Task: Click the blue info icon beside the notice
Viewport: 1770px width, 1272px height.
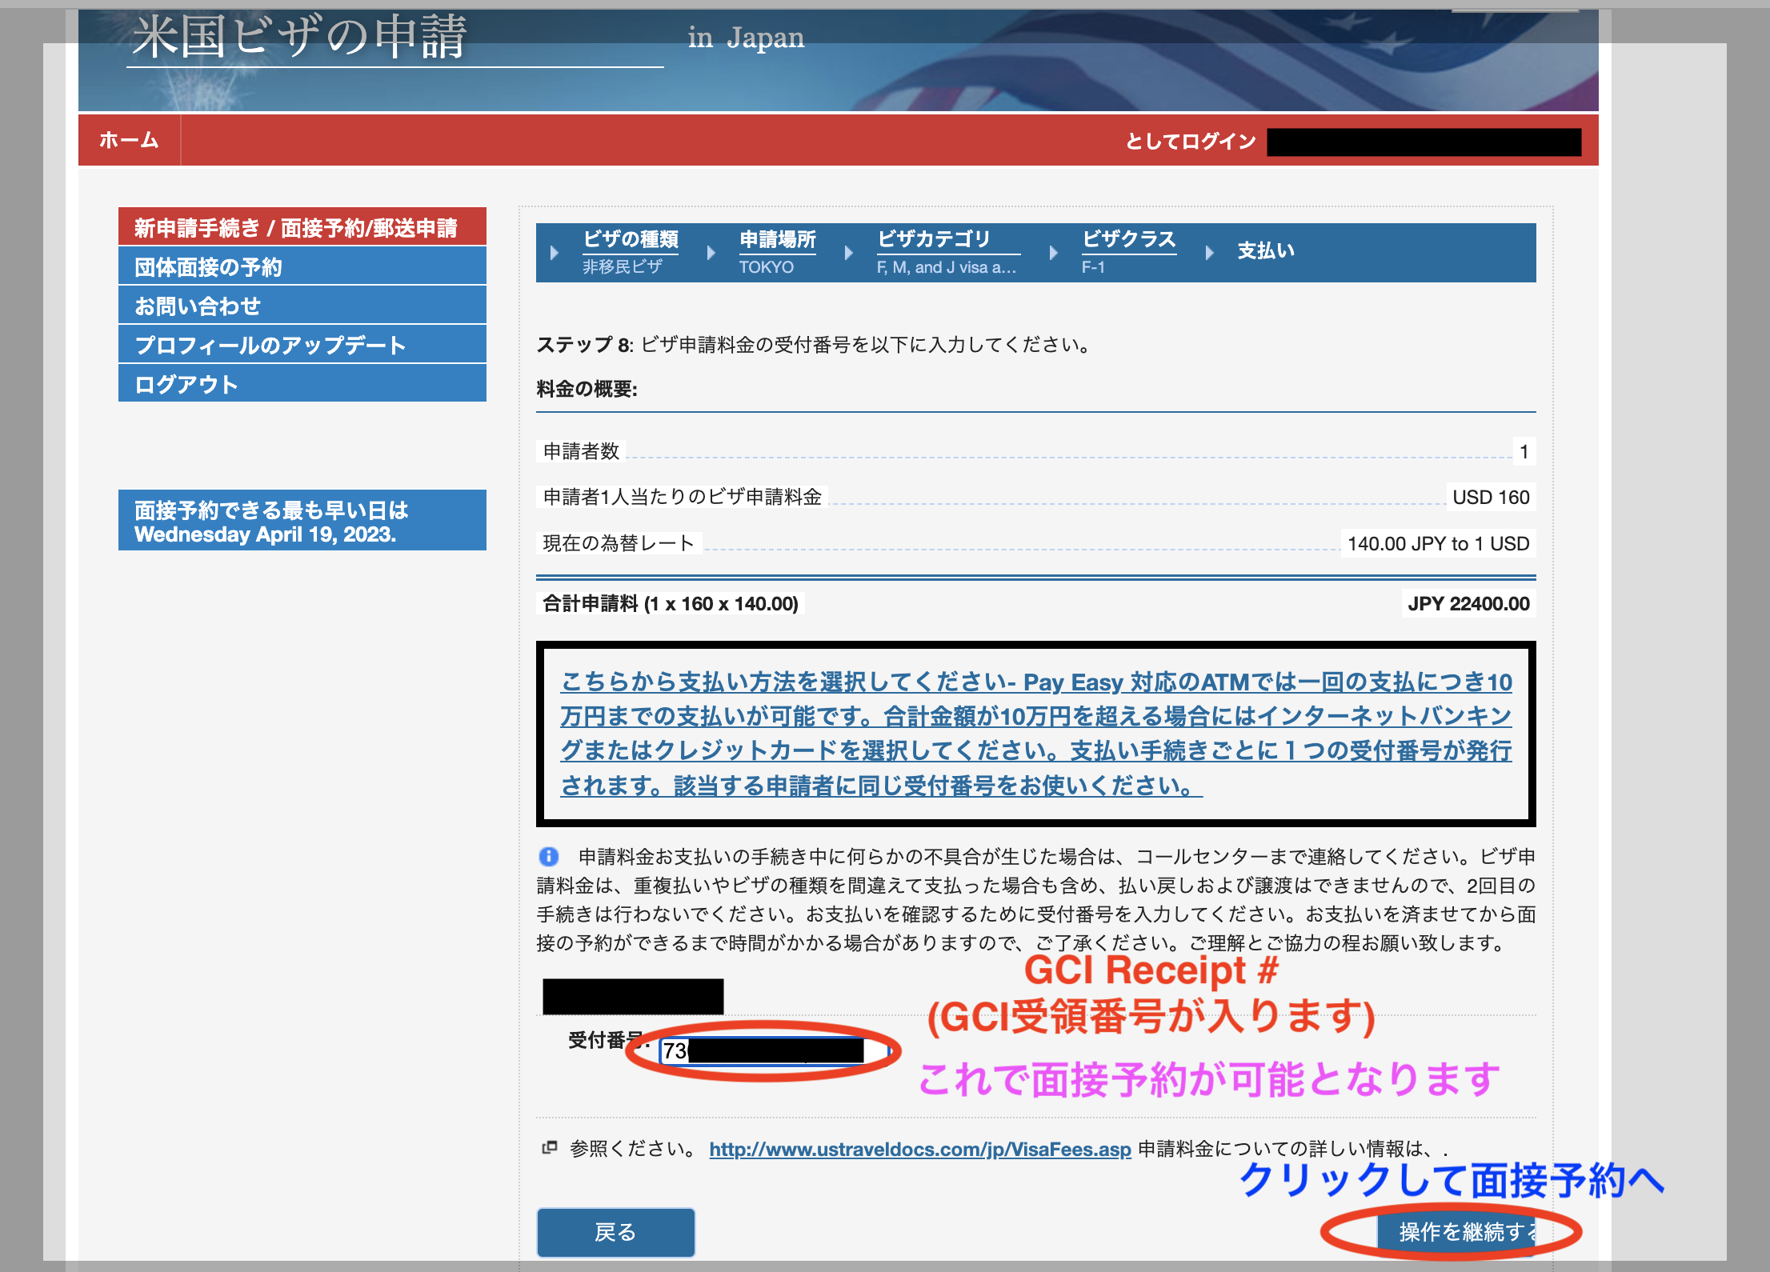Action: tap(549, 856)
